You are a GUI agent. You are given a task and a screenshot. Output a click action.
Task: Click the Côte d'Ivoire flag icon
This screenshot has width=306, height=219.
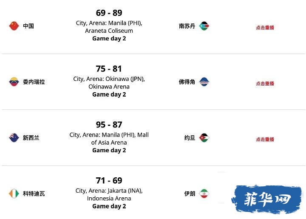(14, 193)
